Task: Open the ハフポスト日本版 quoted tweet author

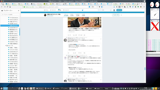Action: coord(72,44)
